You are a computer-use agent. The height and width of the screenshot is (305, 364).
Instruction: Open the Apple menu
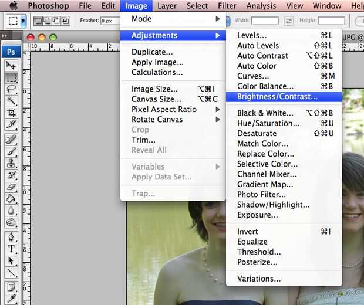coord(14,5)
